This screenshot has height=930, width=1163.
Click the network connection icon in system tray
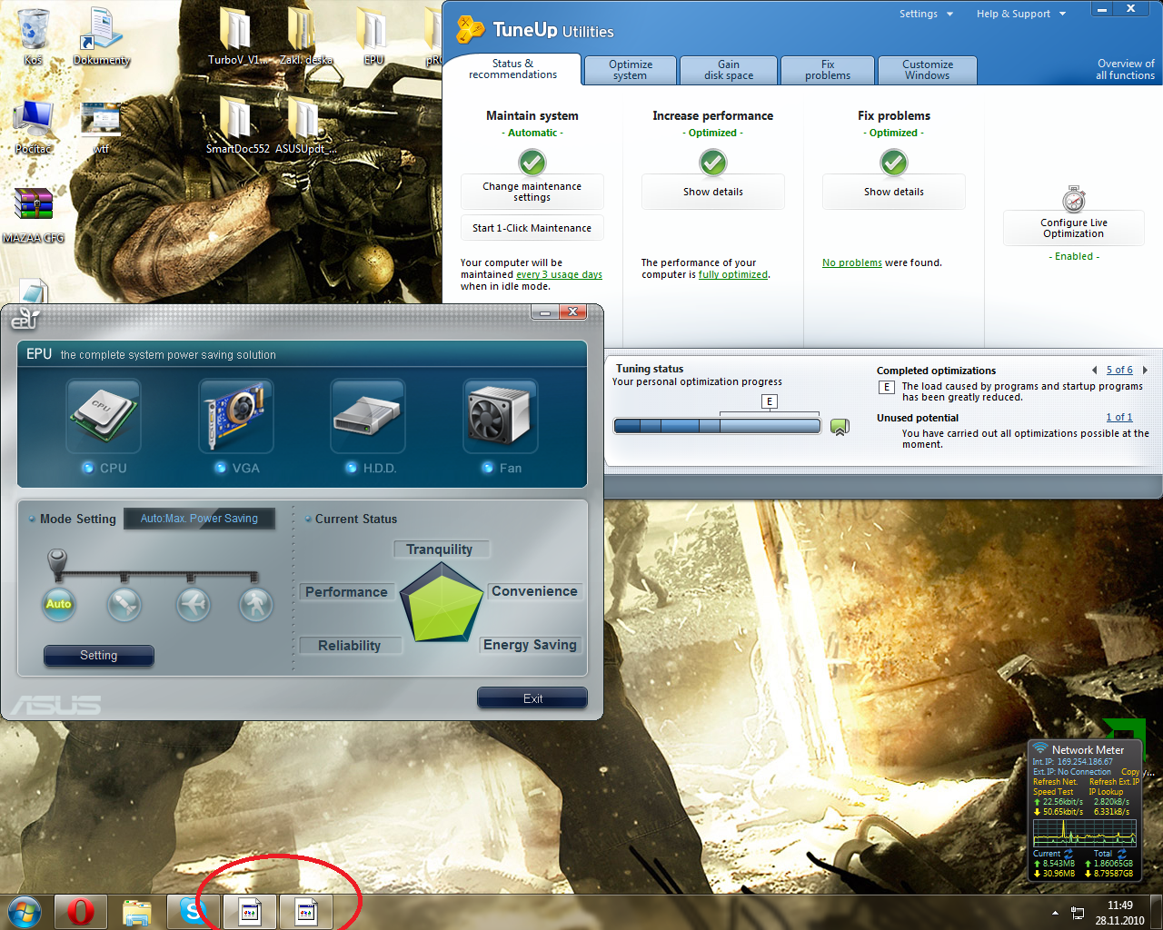tap(1078, 913)
